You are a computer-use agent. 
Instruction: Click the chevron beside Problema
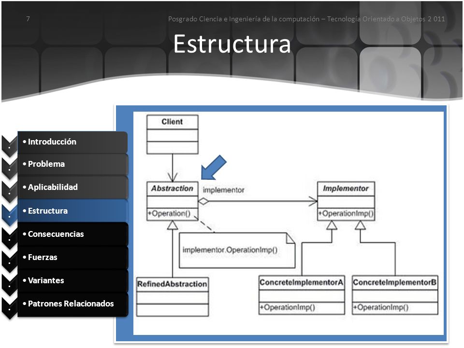click(10, 169)
